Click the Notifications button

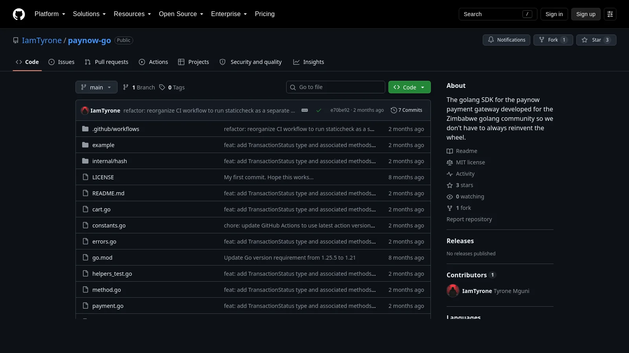pyautogui.click(x=506, y=40)
